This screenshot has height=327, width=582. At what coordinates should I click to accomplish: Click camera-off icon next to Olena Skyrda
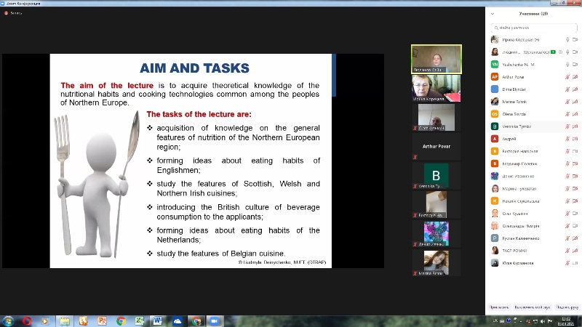575,114
